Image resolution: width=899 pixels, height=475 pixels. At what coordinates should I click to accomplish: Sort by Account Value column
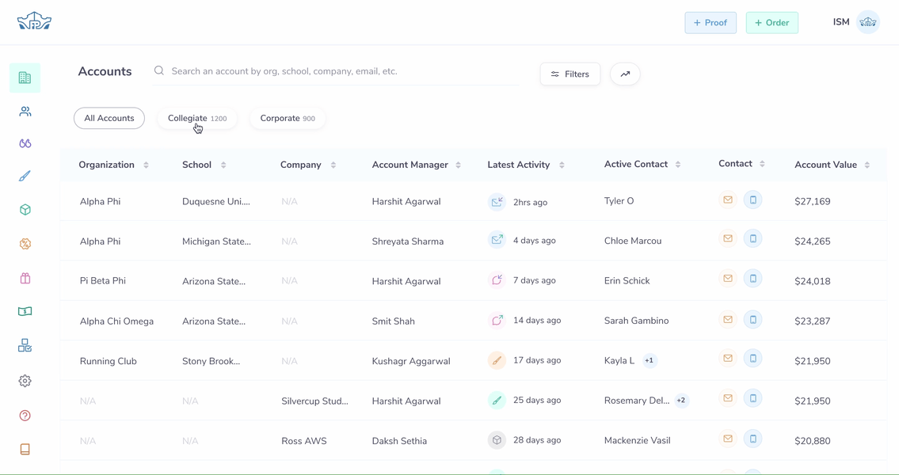tap(867, 165)
